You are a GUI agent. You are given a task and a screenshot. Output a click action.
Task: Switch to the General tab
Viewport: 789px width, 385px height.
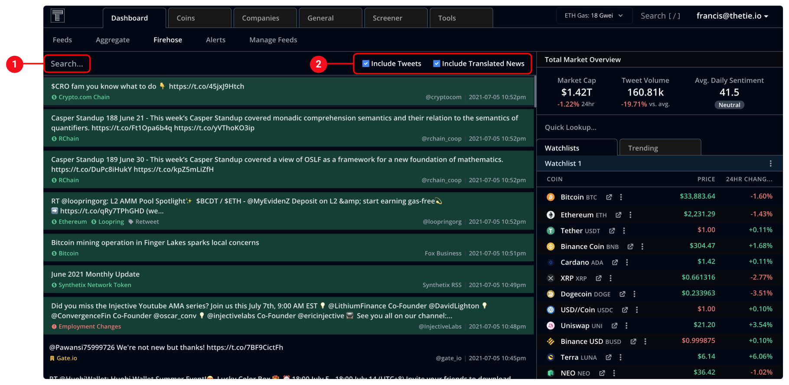(x=330, y=18)
